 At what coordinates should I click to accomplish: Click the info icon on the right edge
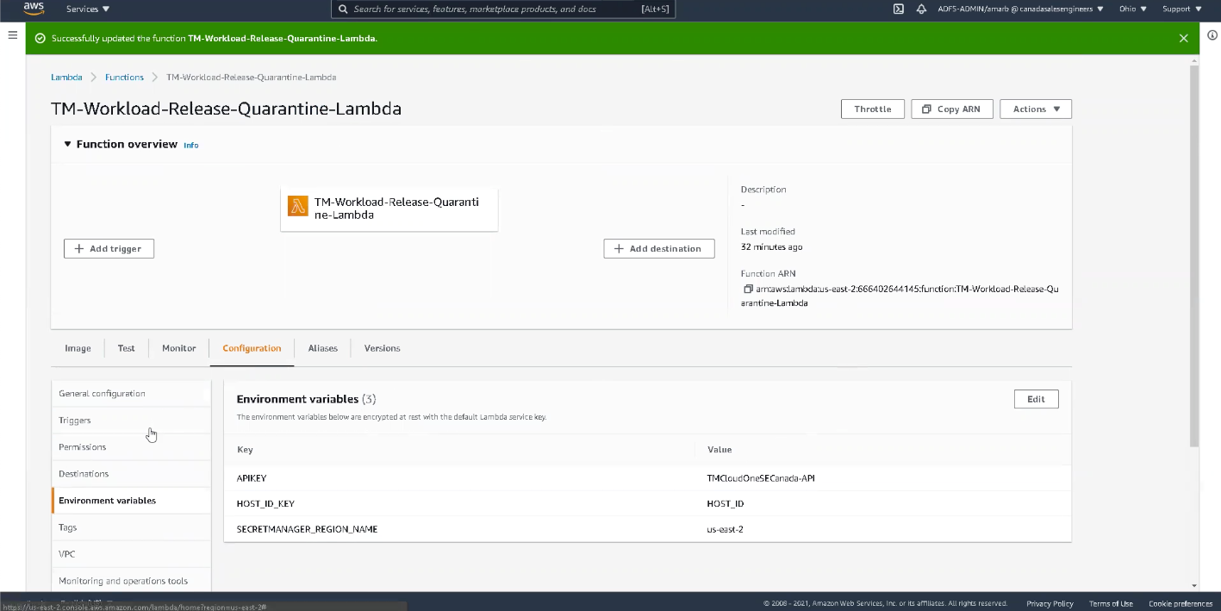coord(1212,35)
